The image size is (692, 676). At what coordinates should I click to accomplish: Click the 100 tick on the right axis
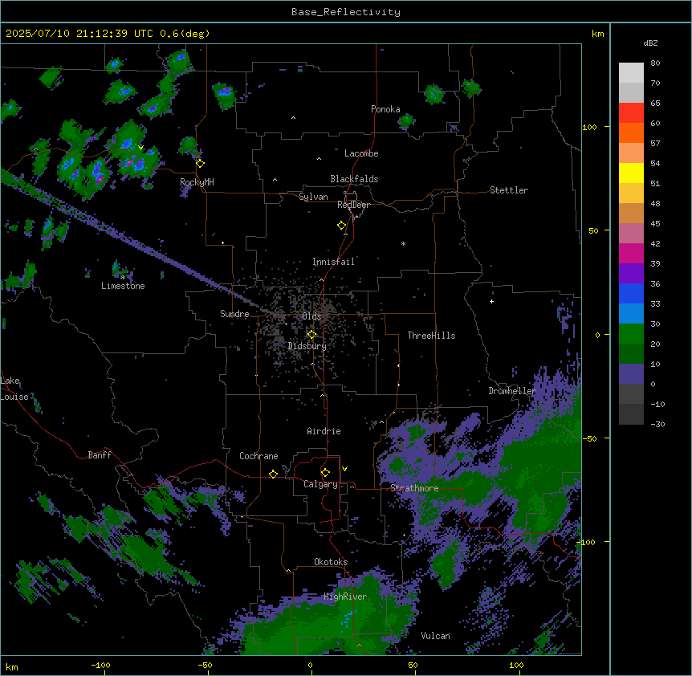pyautogui.click(x=589, y=127)
